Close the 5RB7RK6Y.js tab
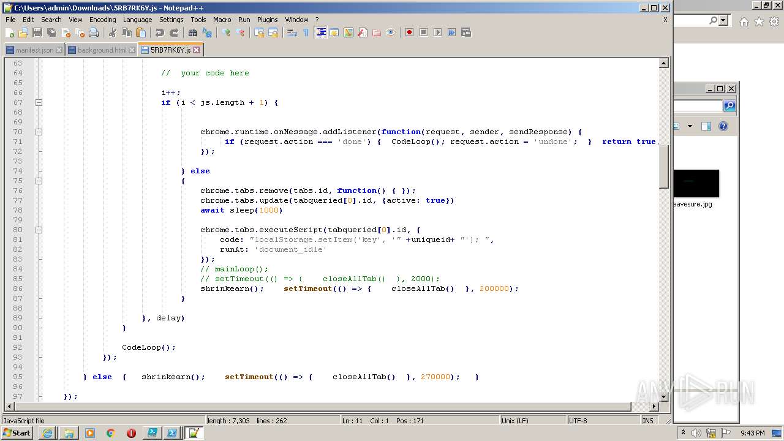The width and height of the screenshot is (784, 441). click(x=197, y=50)
